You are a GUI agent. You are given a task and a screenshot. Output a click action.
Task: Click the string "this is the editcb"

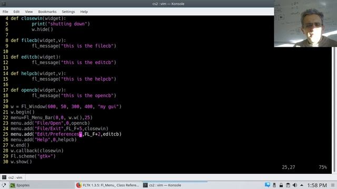click(x=87, y=62)
